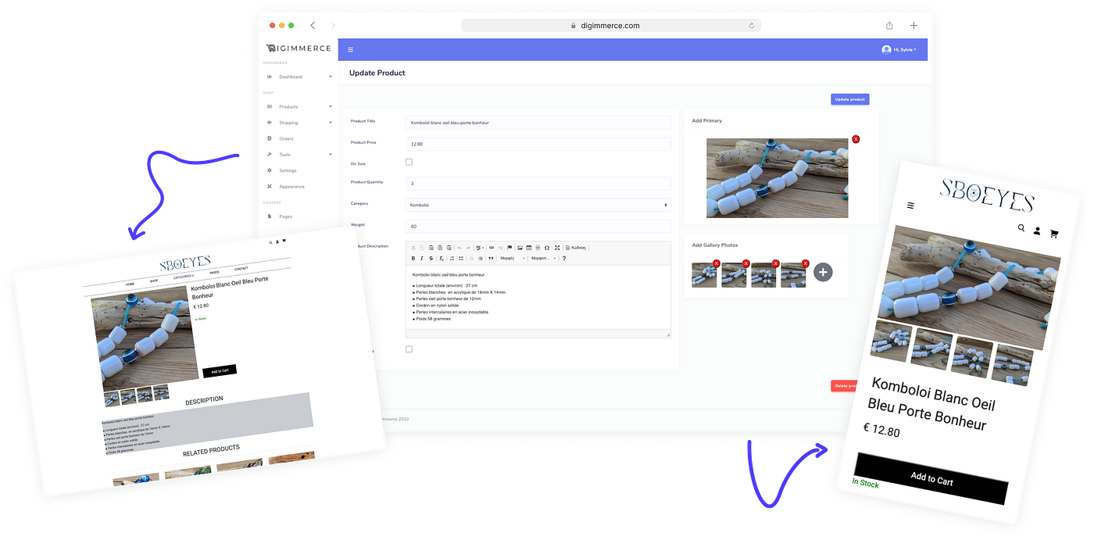The height and width of the screenshot is (540, 1094).
Task: Click Remove Format in editor toolbar
Action: (442, 259)
